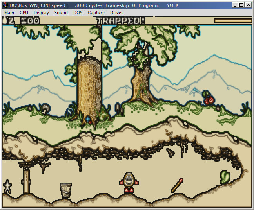This screenshot has width=254, height=210.
Task: Click the egg lives counter icon
Action: coord(5,21)
